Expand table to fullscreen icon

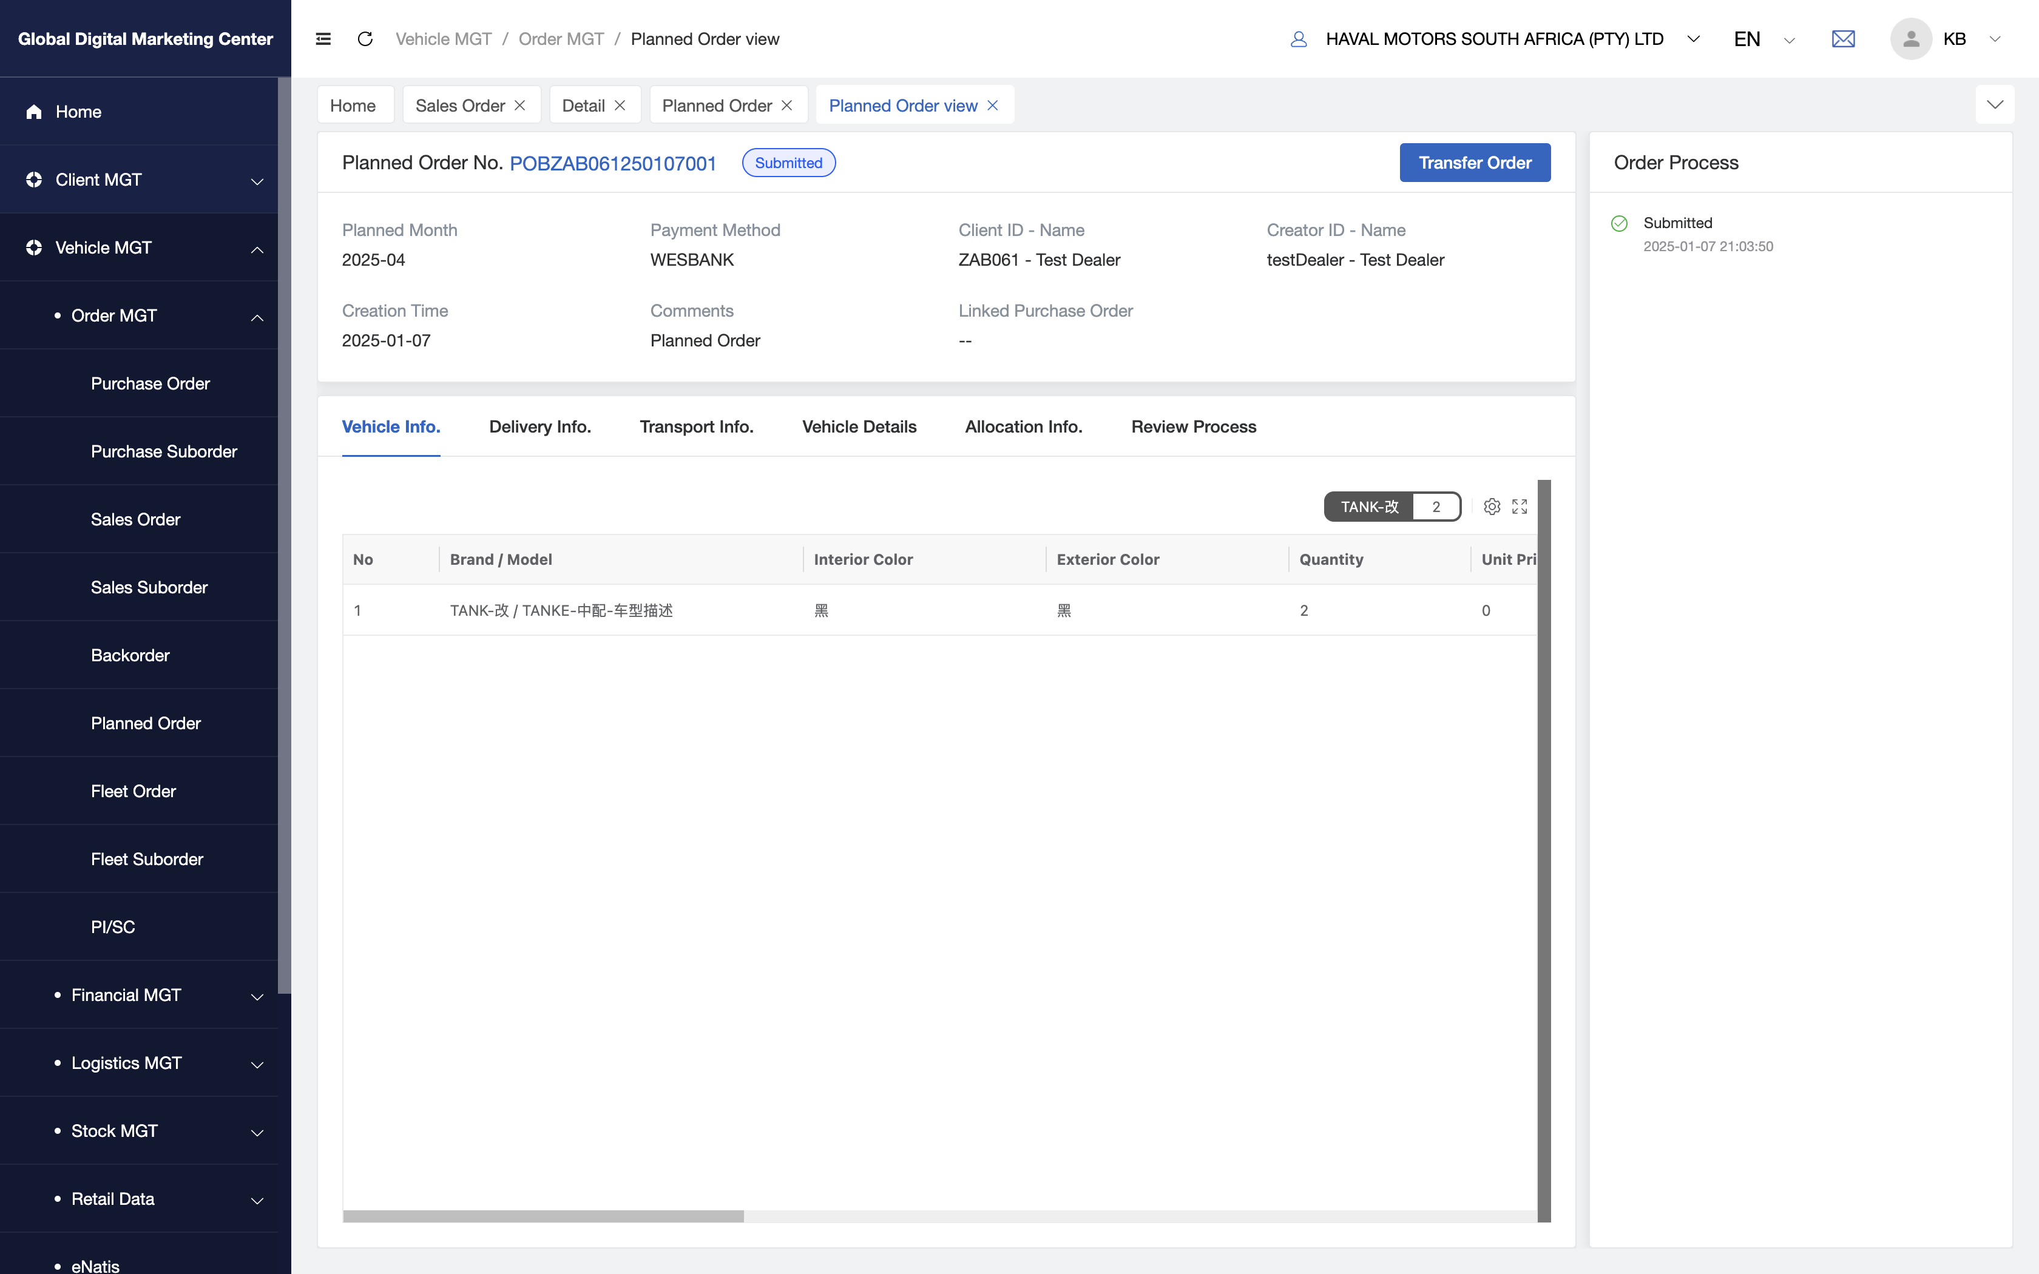point(1519,507)
